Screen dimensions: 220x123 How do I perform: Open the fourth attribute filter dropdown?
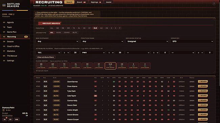(182, 52)
